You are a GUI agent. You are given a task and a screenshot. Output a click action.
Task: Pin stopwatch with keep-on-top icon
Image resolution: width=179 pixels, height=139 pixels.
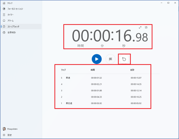146,28
